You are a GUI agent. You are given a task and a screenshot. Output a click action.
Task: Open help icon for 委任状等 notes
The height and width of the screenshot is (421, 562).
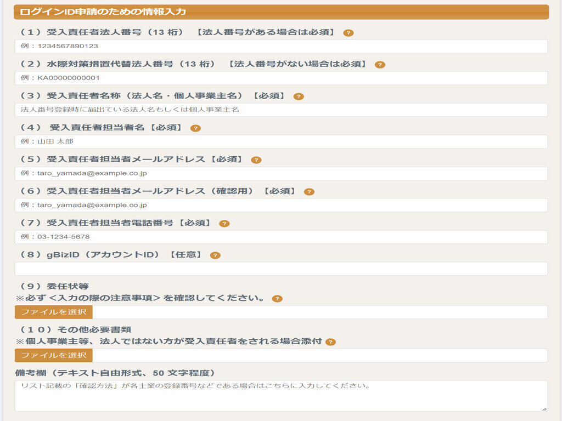point(277,299)
